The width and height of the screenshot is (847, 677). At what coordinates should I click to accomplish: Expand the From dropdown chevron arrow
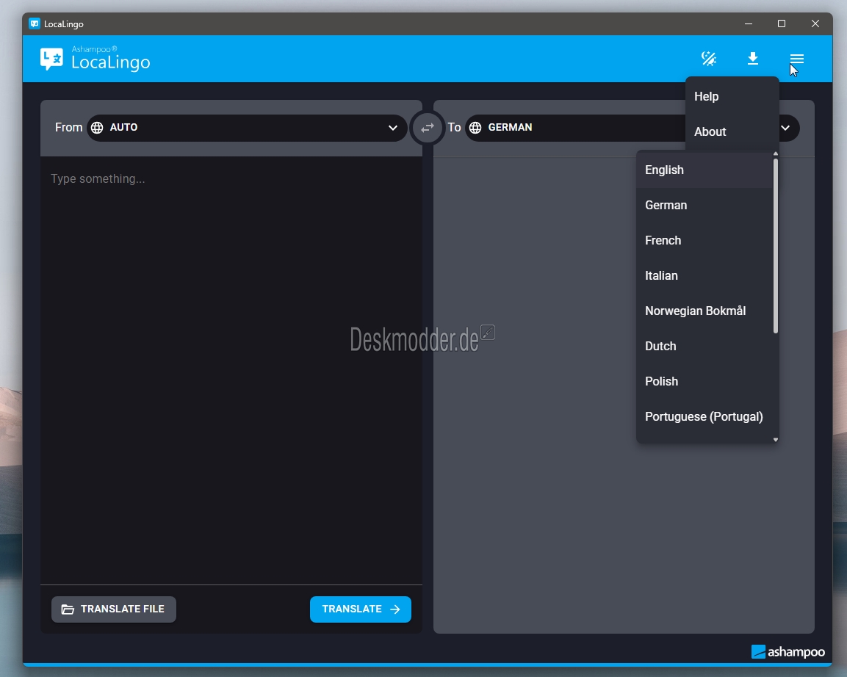pyautogui.click(x=393, y=128)
